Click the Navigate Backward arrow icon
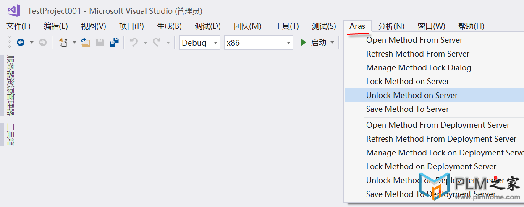The image size is (524, 207). coord(20,42)
